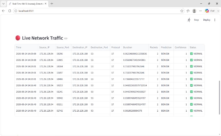Select source port cell 59942
This screenshot has width=221, height=136.
coord(63,98)
